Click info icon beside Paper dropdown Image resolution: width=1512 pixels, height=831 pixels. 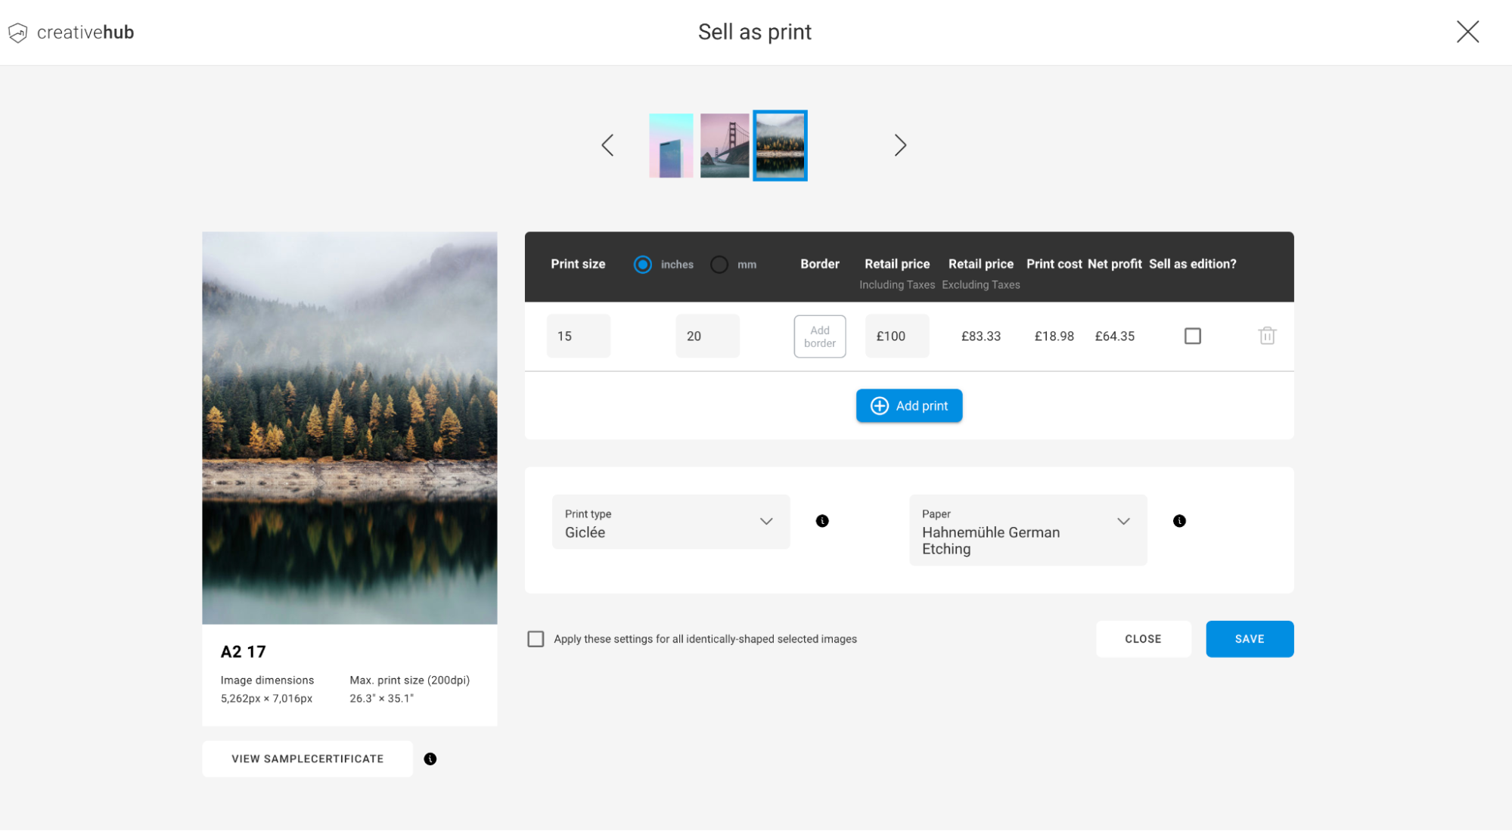[1179, 521]
